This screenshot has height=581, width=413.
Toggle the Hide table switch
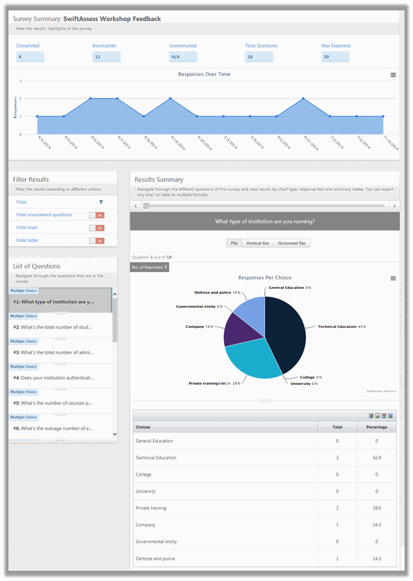point(97,241)
